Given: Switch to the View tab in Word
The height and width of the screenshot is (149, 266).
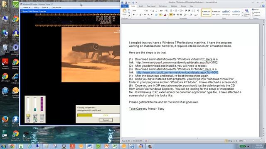Looking at the screenshot, I should pos(192,6).
